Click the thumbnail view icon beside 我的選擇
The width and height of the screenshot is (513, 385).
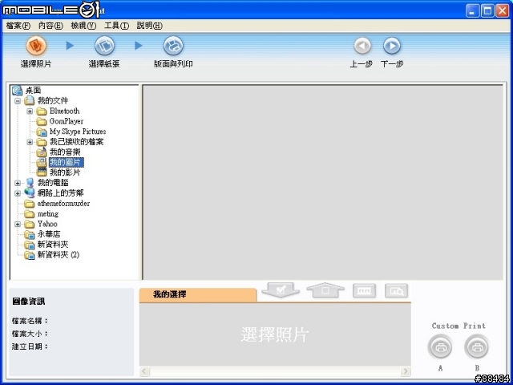tap(364, 290)
